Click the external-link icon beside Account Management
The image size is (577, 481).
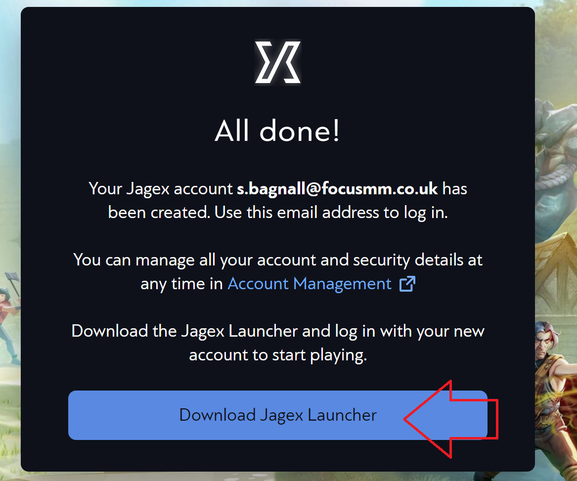point(407,284)
